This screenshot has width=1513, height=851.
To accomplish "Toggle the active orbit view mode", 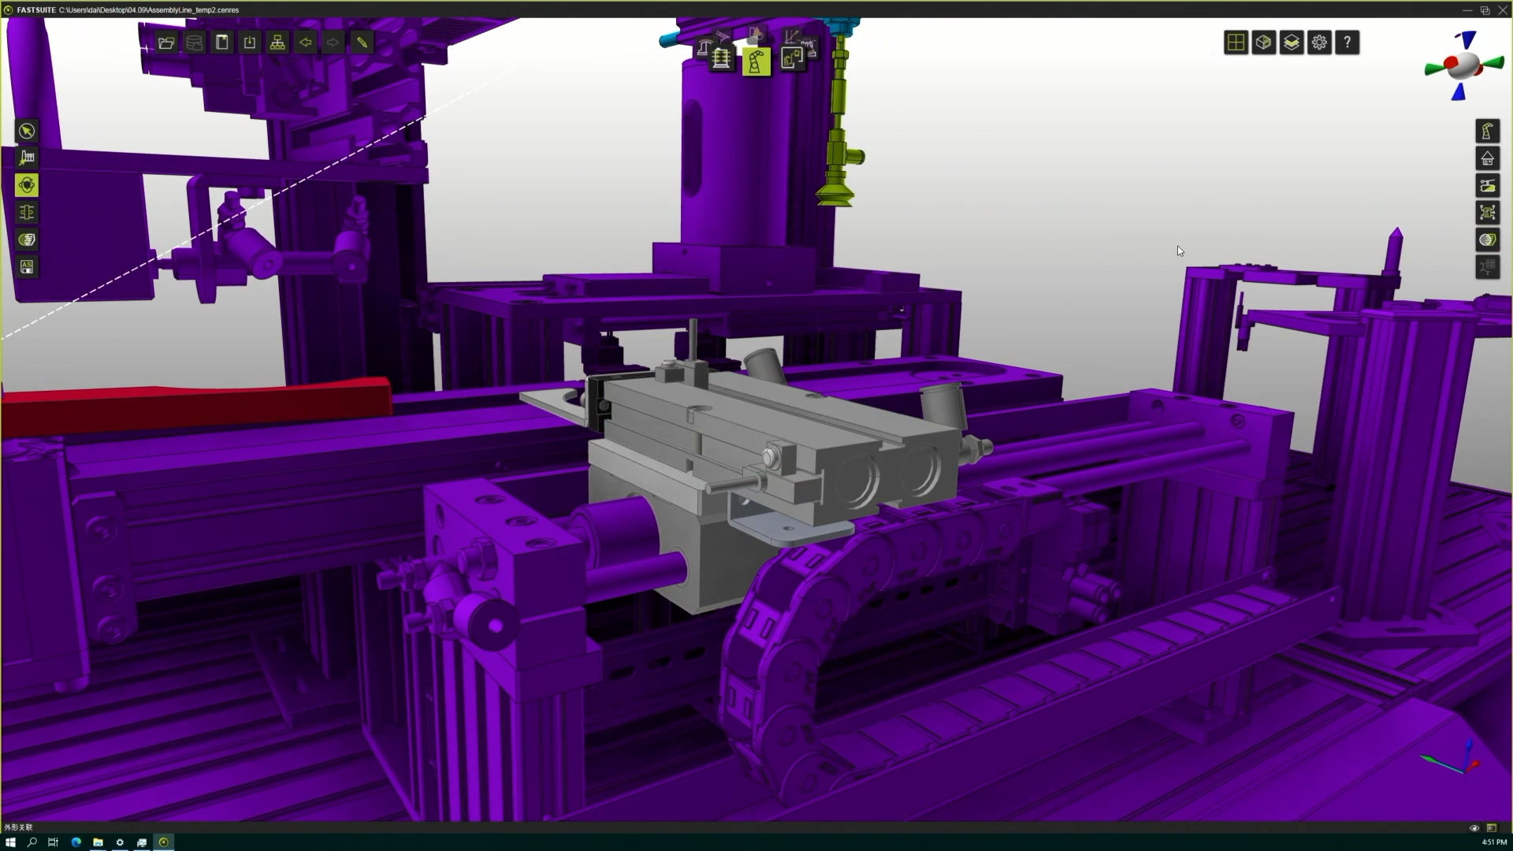I will (x=27, y=185).
